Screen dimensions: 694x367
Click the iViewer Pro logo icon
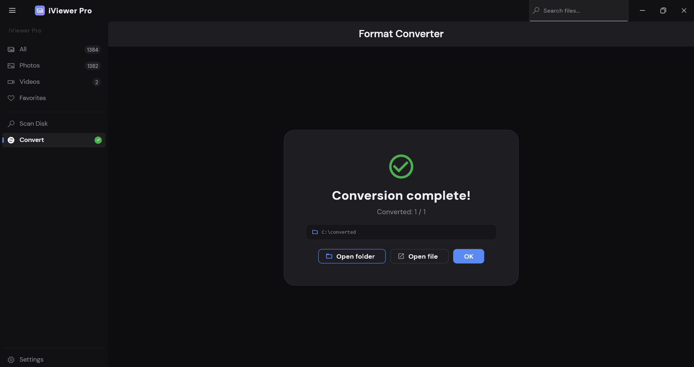tap(40, 10)
